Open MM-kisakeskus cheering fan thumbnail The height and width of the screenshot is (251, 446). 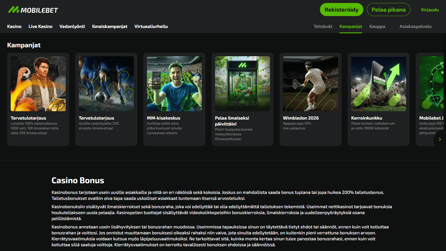[174, 84]
